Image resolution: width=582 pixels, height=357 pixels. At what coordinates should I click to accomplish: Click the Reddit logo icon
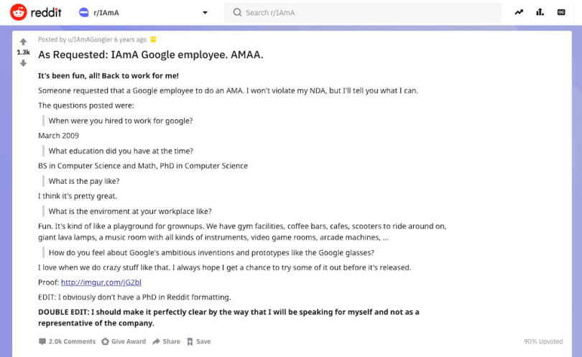click(18, 12)
